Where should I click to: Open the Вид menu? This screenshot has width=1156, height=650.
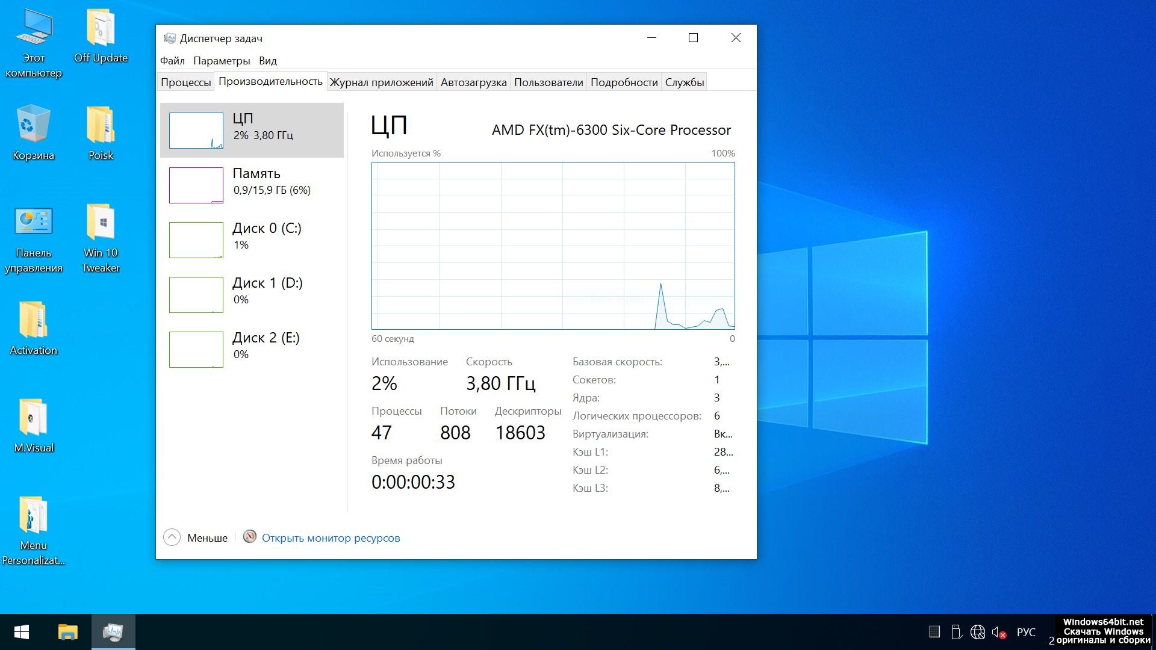(x=268, y=61)
